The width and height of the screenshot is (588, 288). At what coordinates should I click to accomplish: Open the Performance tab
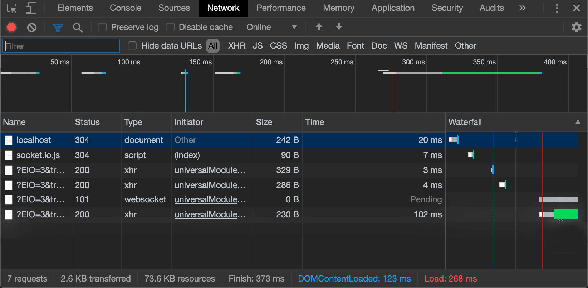pos(281,8)
